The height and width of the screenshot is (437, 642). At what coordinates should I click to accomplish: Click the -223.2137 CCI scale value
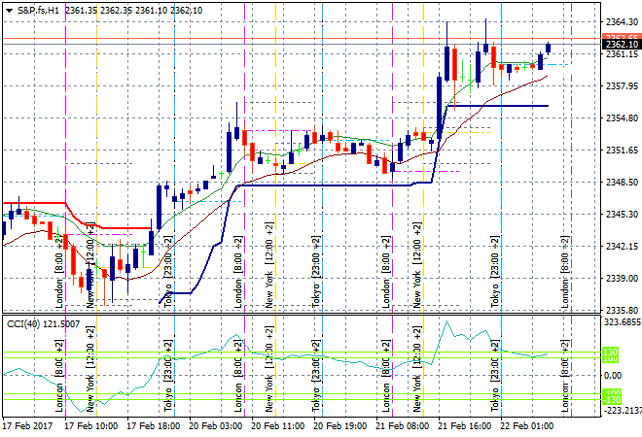621,412
